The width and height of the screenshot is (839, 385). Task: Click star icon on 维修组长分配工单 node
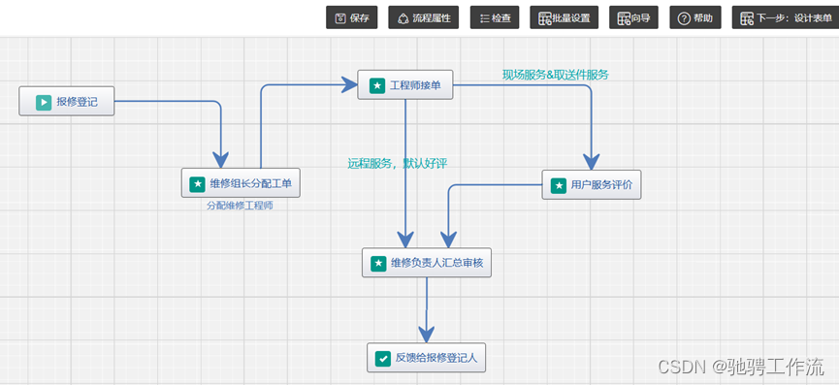(x=198, y=184)
